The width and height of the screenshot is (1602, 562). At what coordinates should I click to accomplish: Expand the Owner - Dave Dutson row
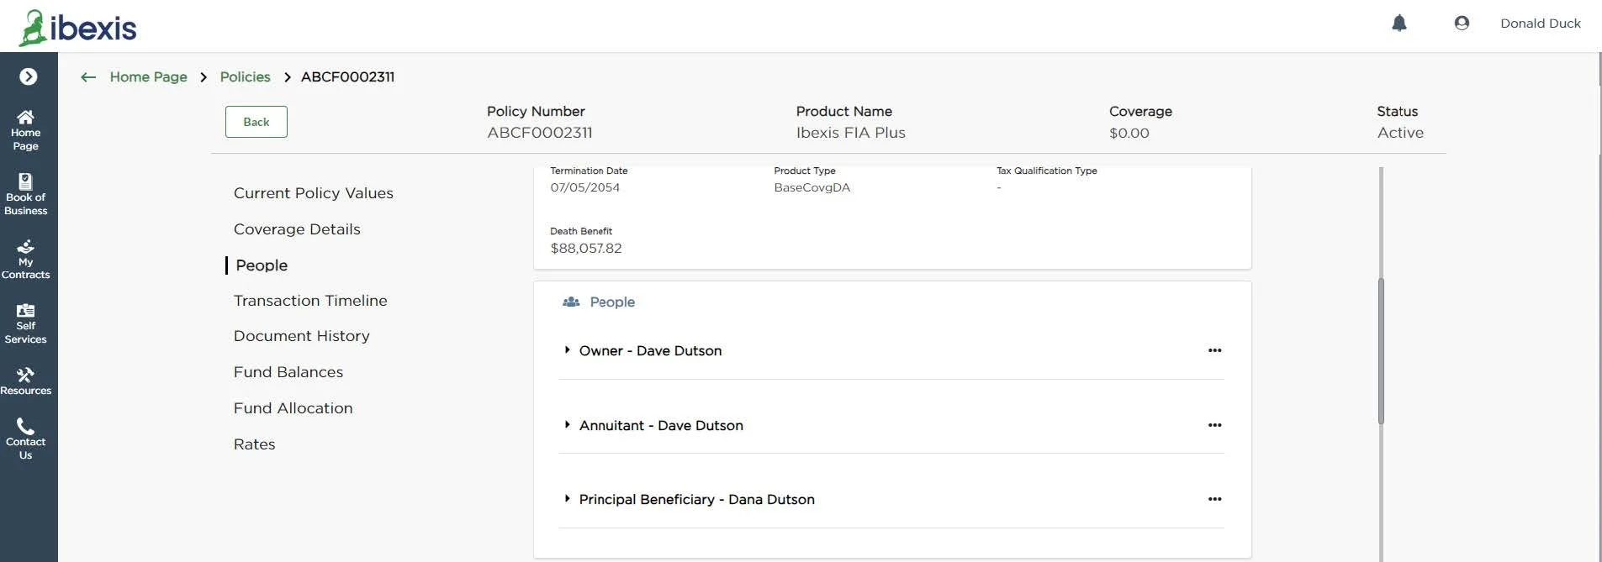(568, 350)
